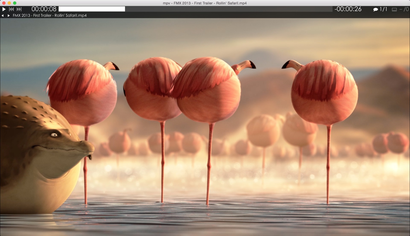Go to previous playlist item
This screenshot has height=236, width=410.
[x=3, y=16]
